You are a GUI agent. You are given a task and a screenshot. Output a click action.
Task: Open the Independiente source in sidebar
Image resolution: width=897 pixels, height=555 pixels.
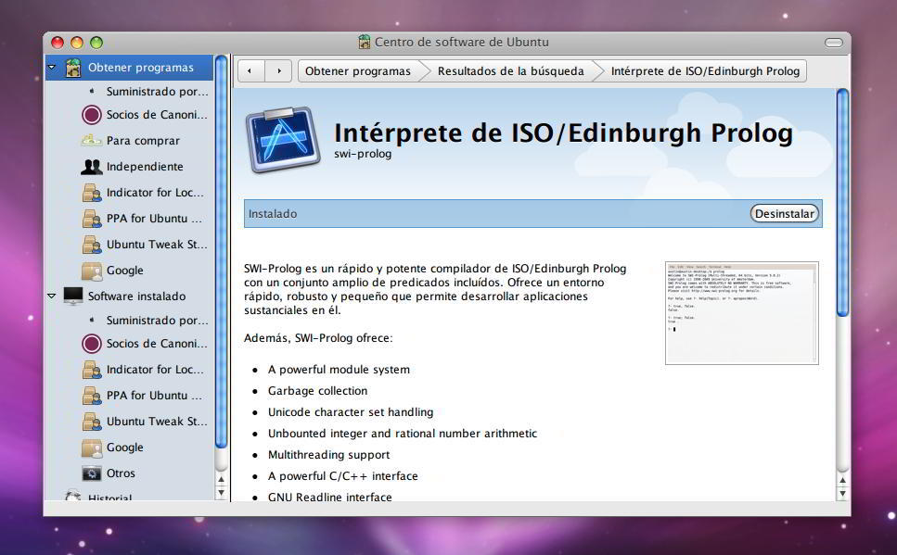[x=144, y=167]
